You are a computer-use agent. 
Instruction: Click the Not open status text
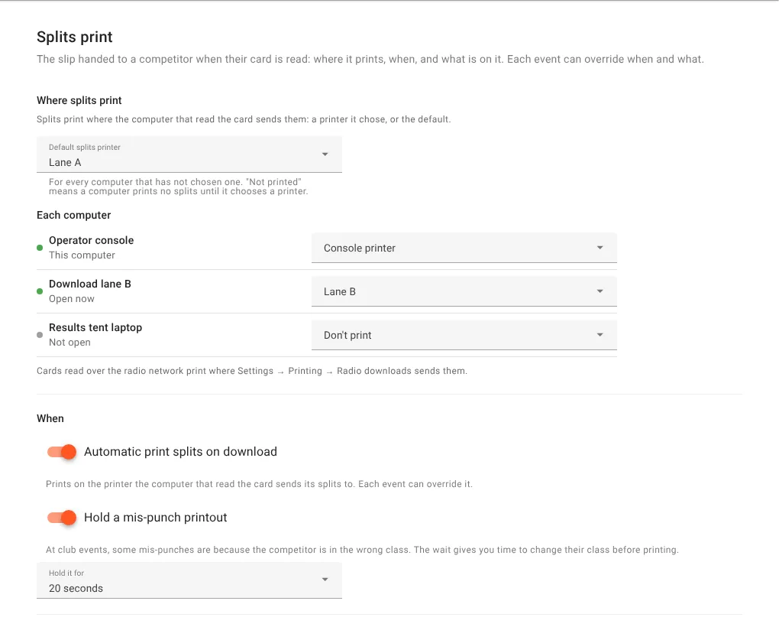[69, 343]
